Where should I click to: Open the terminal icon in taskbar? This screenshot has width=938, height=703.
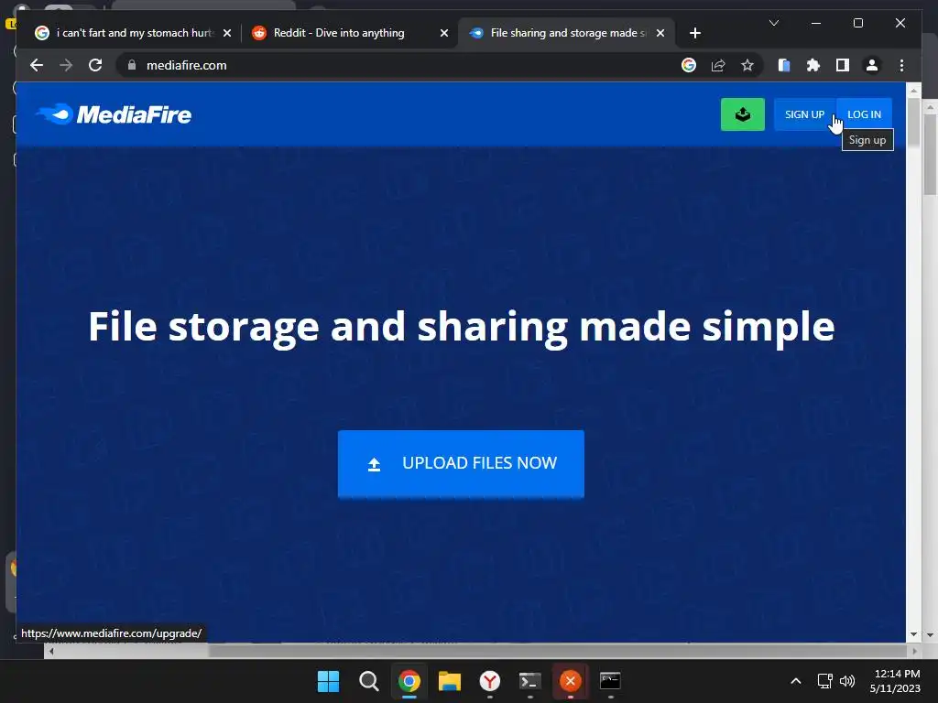pyautogui.click(x=530, y=681)
